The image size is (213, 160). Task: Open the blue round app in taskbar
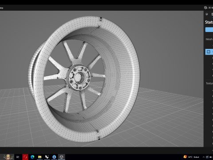(x=54, y=157)
